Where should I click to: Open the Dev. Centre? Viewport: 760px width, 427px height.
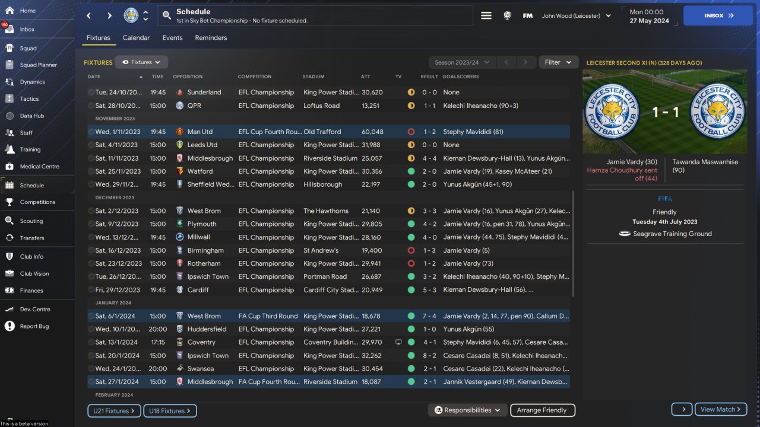(35, 309)
